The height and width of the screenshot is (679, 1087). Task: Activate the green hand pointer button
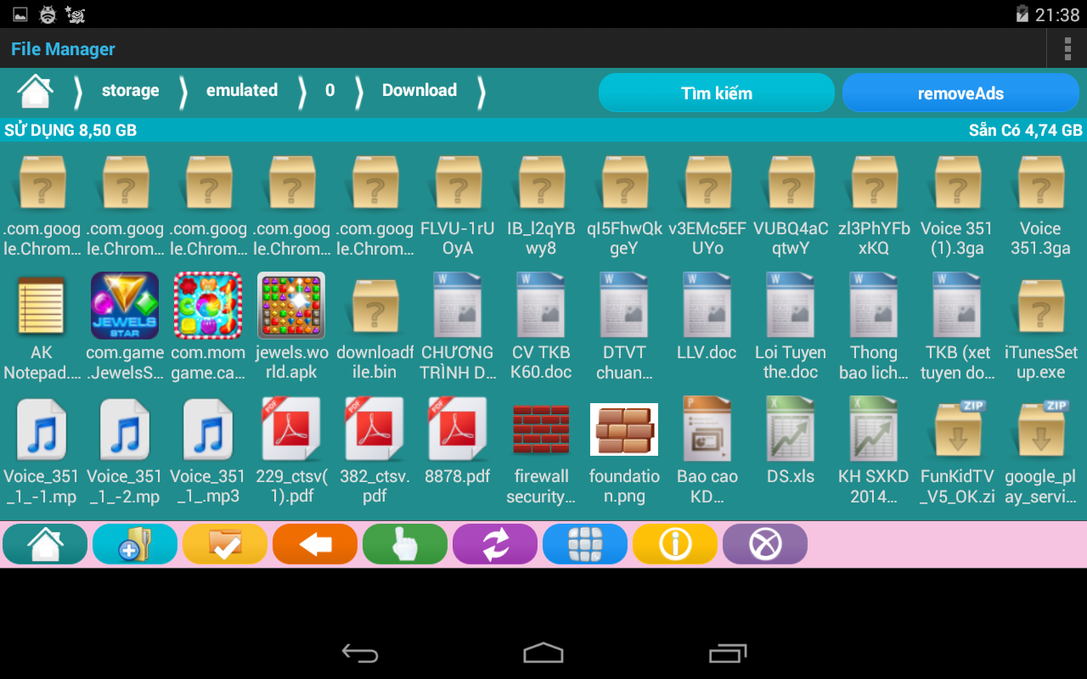(405, 544)
